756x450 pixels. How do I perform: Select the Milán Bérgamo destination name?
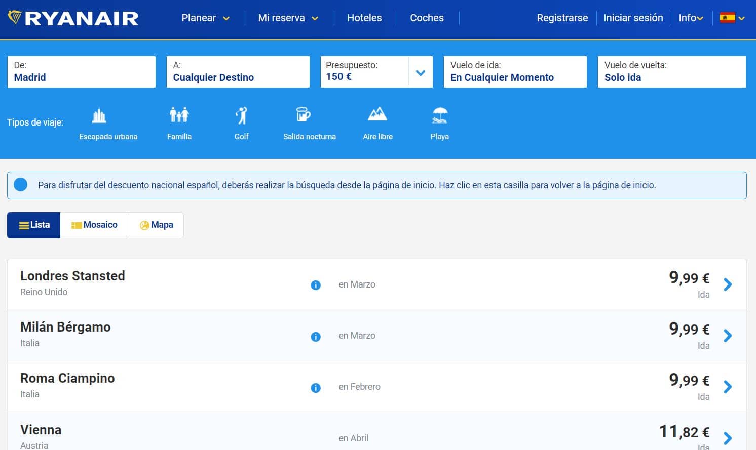coord(65,327)
